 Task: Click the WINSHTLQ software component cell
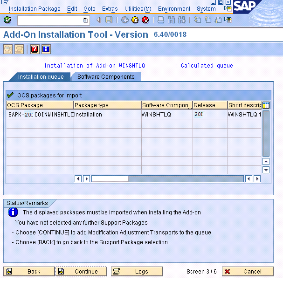pyautogui.click(x=167, y=115)
